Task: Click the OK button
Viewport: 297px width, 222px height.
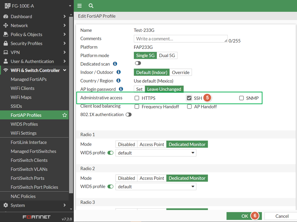Action: tap(244, 216)
